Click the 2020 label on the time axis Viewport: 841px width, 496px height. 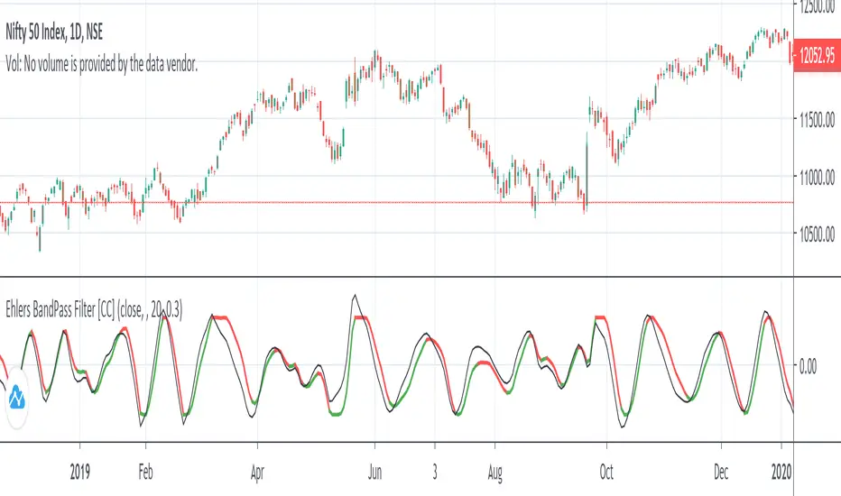(781, 472)
